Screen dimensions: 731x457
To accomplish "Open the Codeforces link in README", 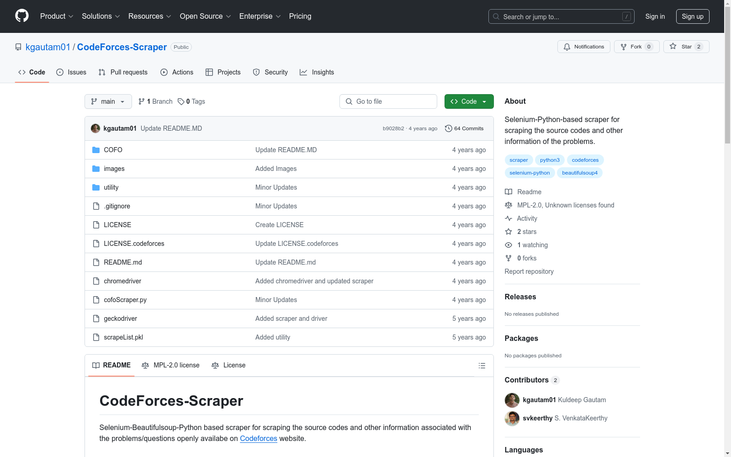I will pyautogui.click(x=259, y=439).
